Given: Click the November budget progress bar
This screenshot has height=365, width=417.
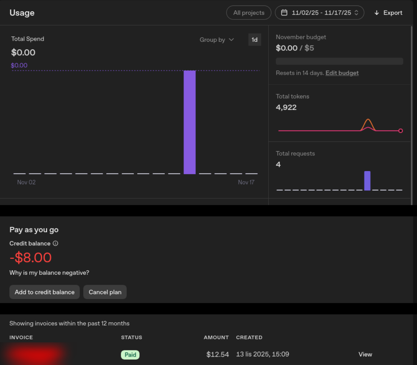Looking at the screenshot, I should (339, 61).
